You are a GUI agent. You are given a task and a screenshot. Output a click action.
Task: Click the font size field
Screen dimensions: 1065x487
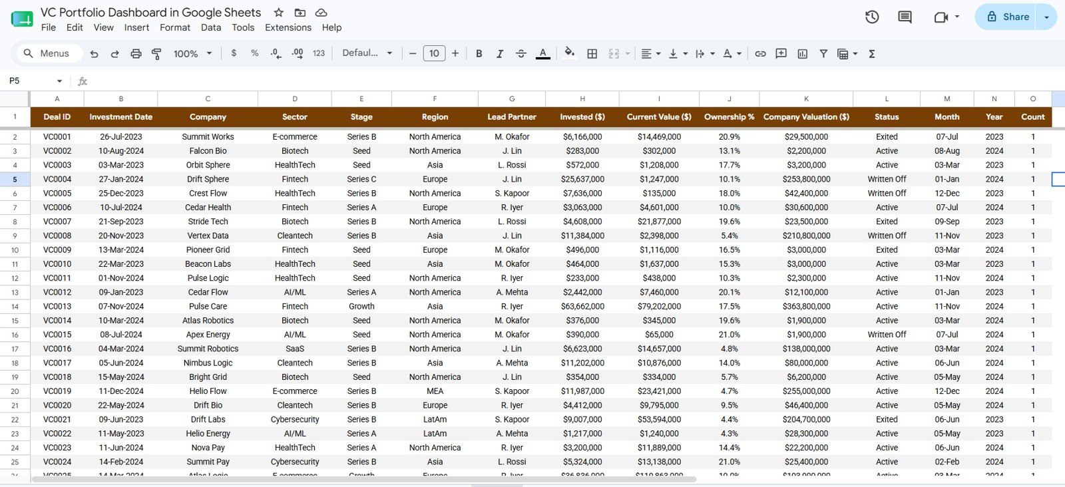(434, 54)
